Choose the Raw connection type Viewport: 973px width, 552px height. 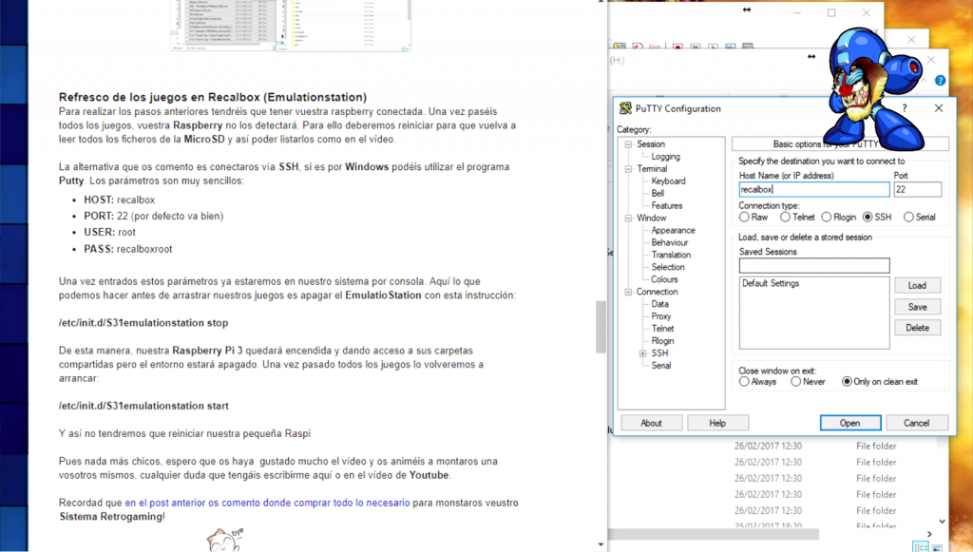tap(745, 218)
